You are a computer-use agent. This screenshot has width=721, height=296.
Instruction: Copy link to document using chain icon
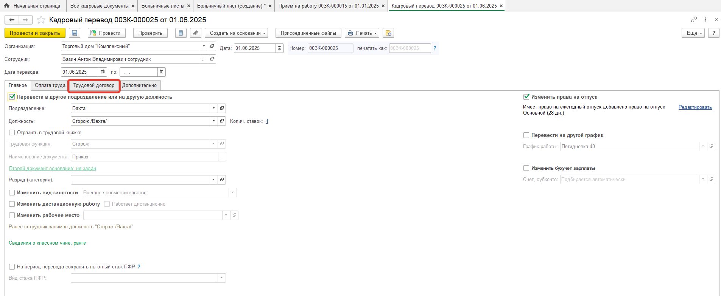coord(694,20)
